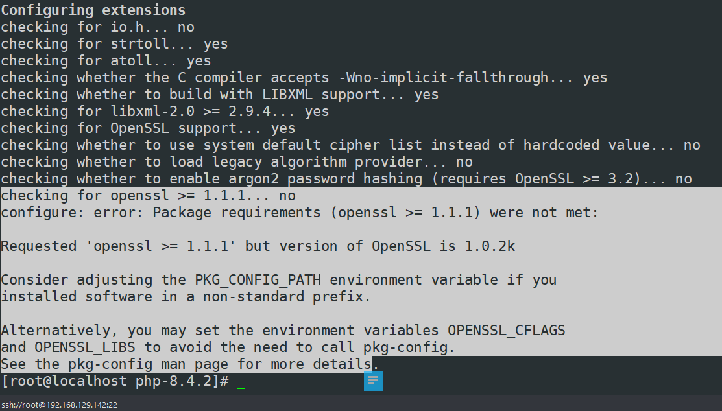722x411 pixels.
Task: Click the "argon2 password hashing" check line
Action: pyautogui.click(x=346, y=179)
